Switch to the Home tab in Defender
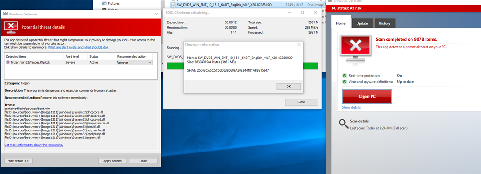 (x=341, y=23)
